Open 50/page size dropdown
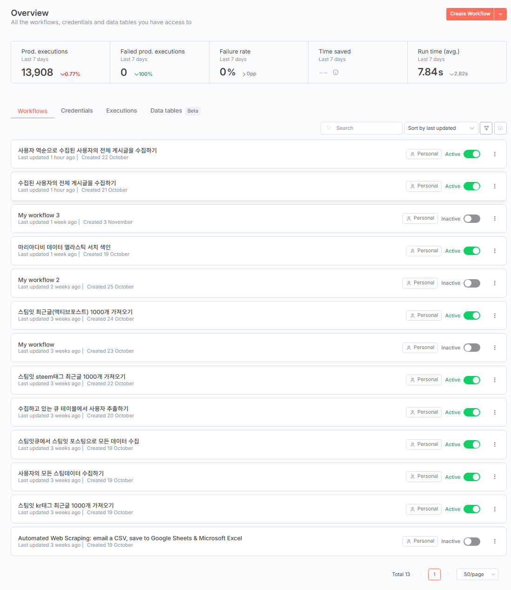Image resolution: width=511 pixels, height=590 pixels. (477, 574)
